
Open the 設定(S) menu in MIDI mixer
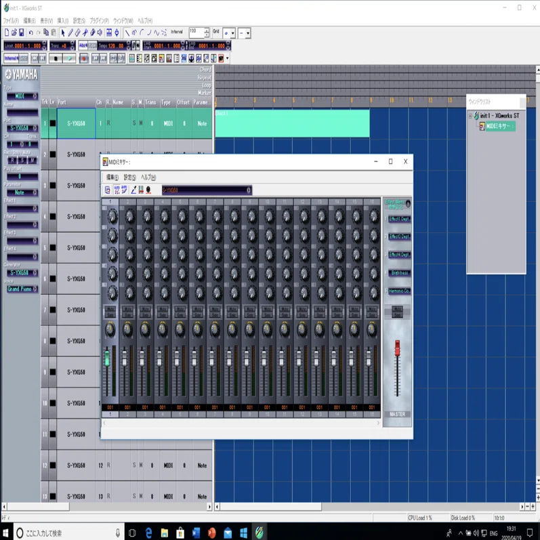tap(130, 178)
